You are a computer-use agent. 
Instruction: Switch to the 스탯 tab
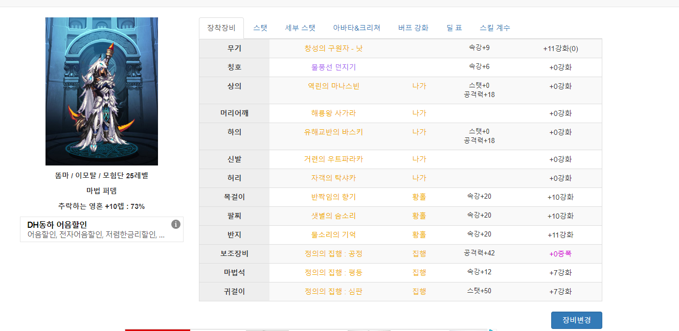260,28
